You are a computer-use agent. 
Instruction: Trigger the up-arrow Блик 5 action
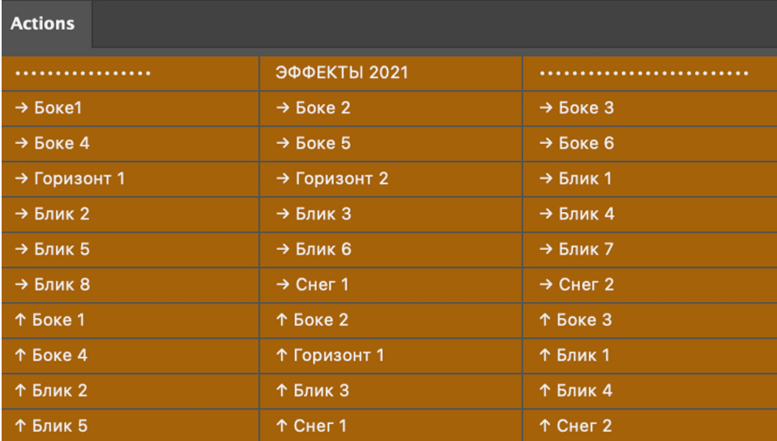pyautogui.click(x=130, y=426)
